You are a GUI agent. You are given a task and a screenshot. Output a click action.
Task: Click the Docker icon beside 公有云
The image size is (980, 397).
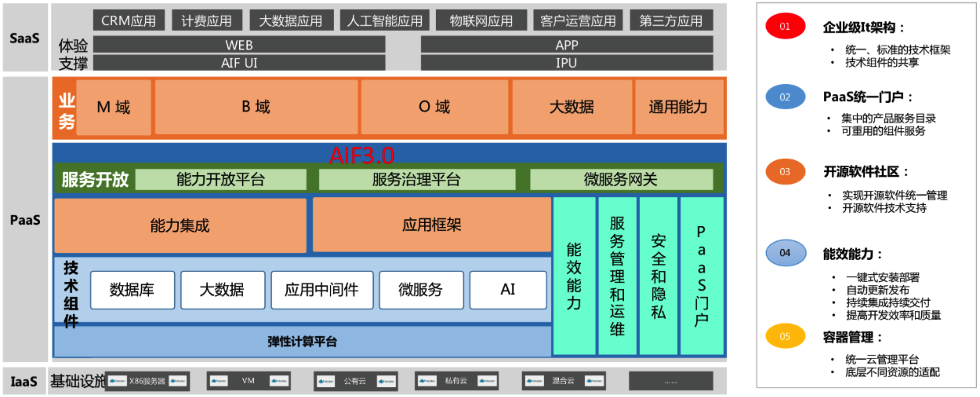click(x=325, y=380)
